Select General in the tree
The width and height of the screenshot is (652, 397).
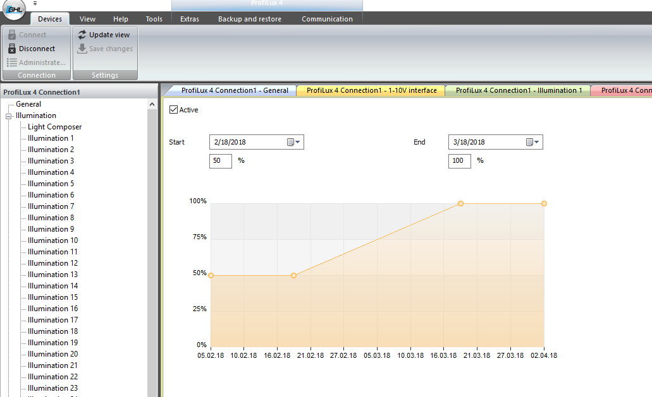[x=28, y=104]
